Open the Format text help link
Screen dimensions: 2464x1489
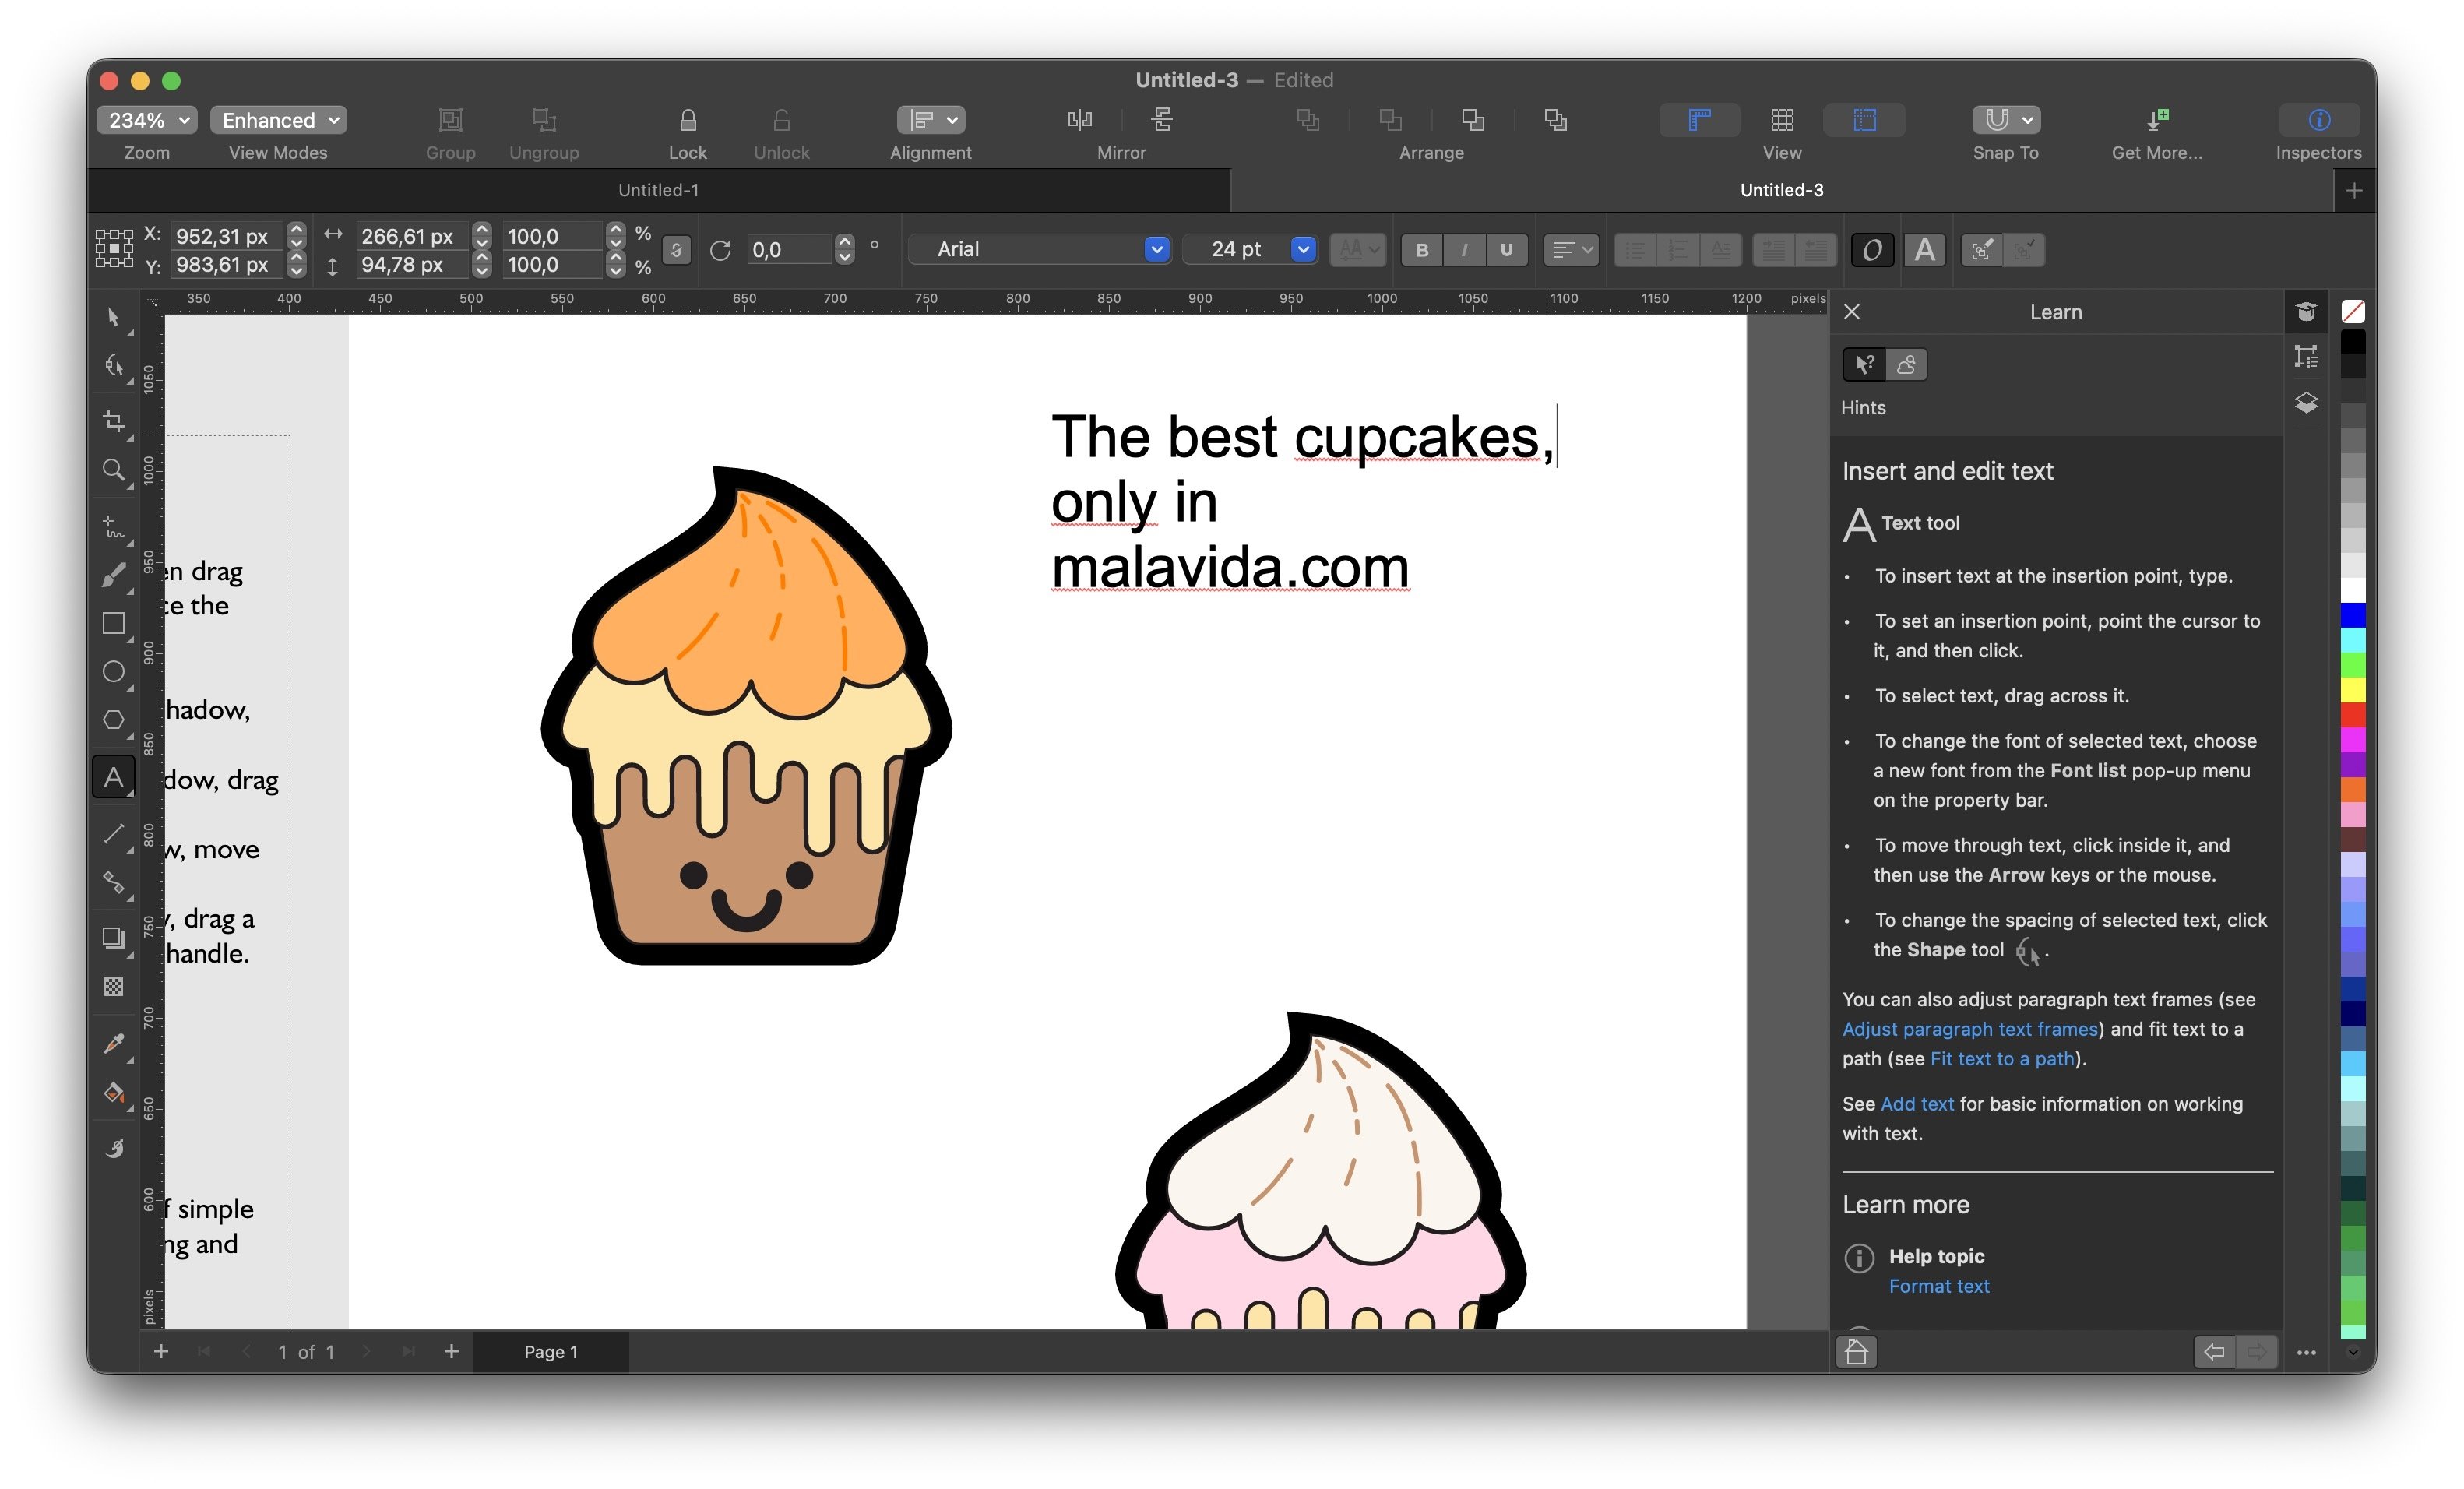pyautogui.click(x=1938, y=1286)
